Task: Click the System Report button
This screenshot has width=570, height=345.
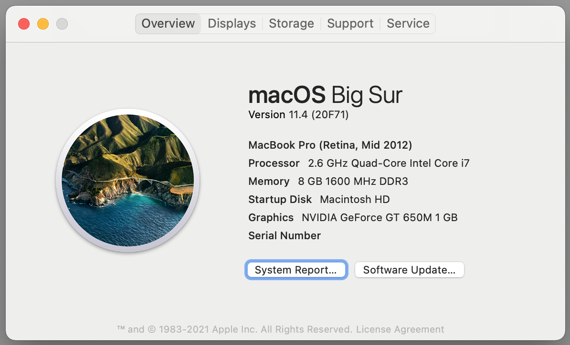Action: coord(296,270)
